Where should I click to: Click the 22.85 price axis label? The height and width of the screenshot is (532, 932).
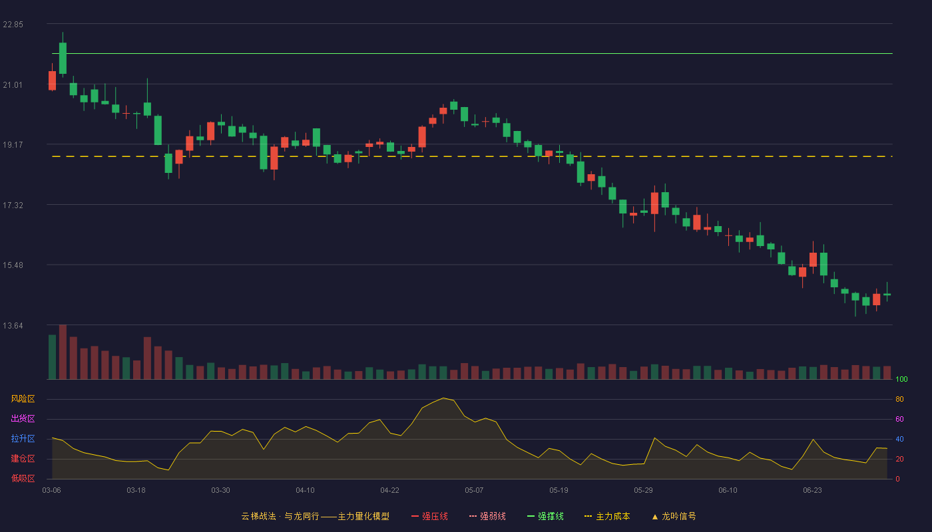coord(13,25)
